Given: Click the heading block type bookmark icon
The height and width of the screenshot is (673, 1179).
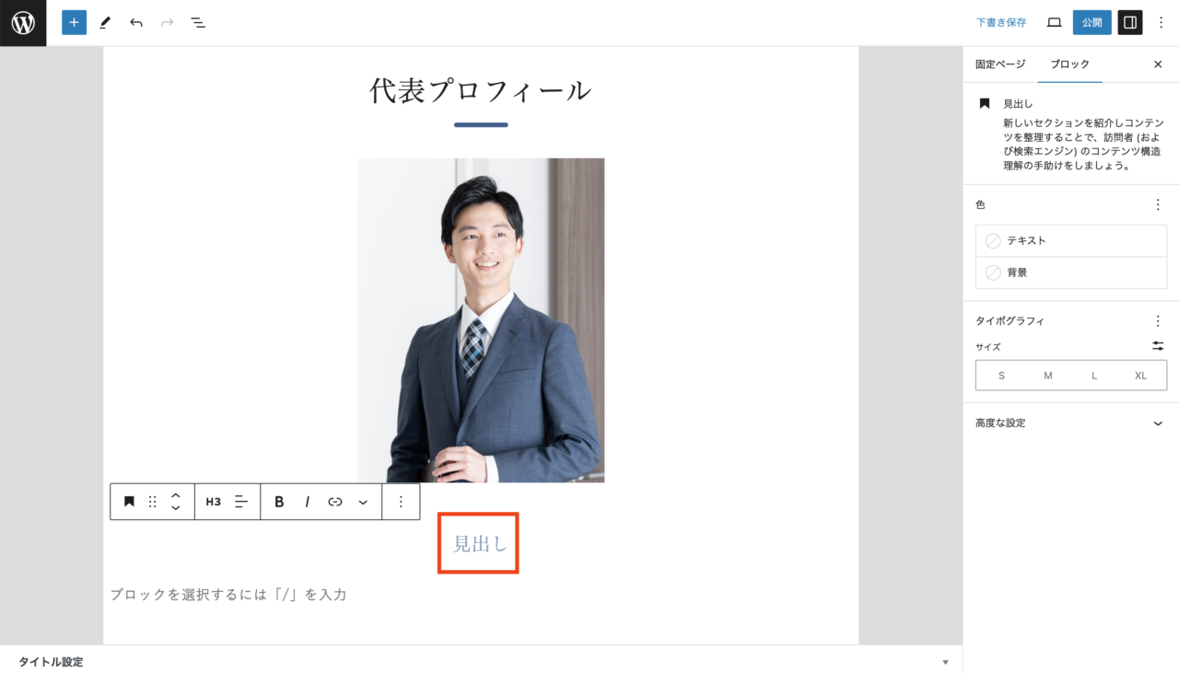Looking at the screenshot, I should point(129,502).
